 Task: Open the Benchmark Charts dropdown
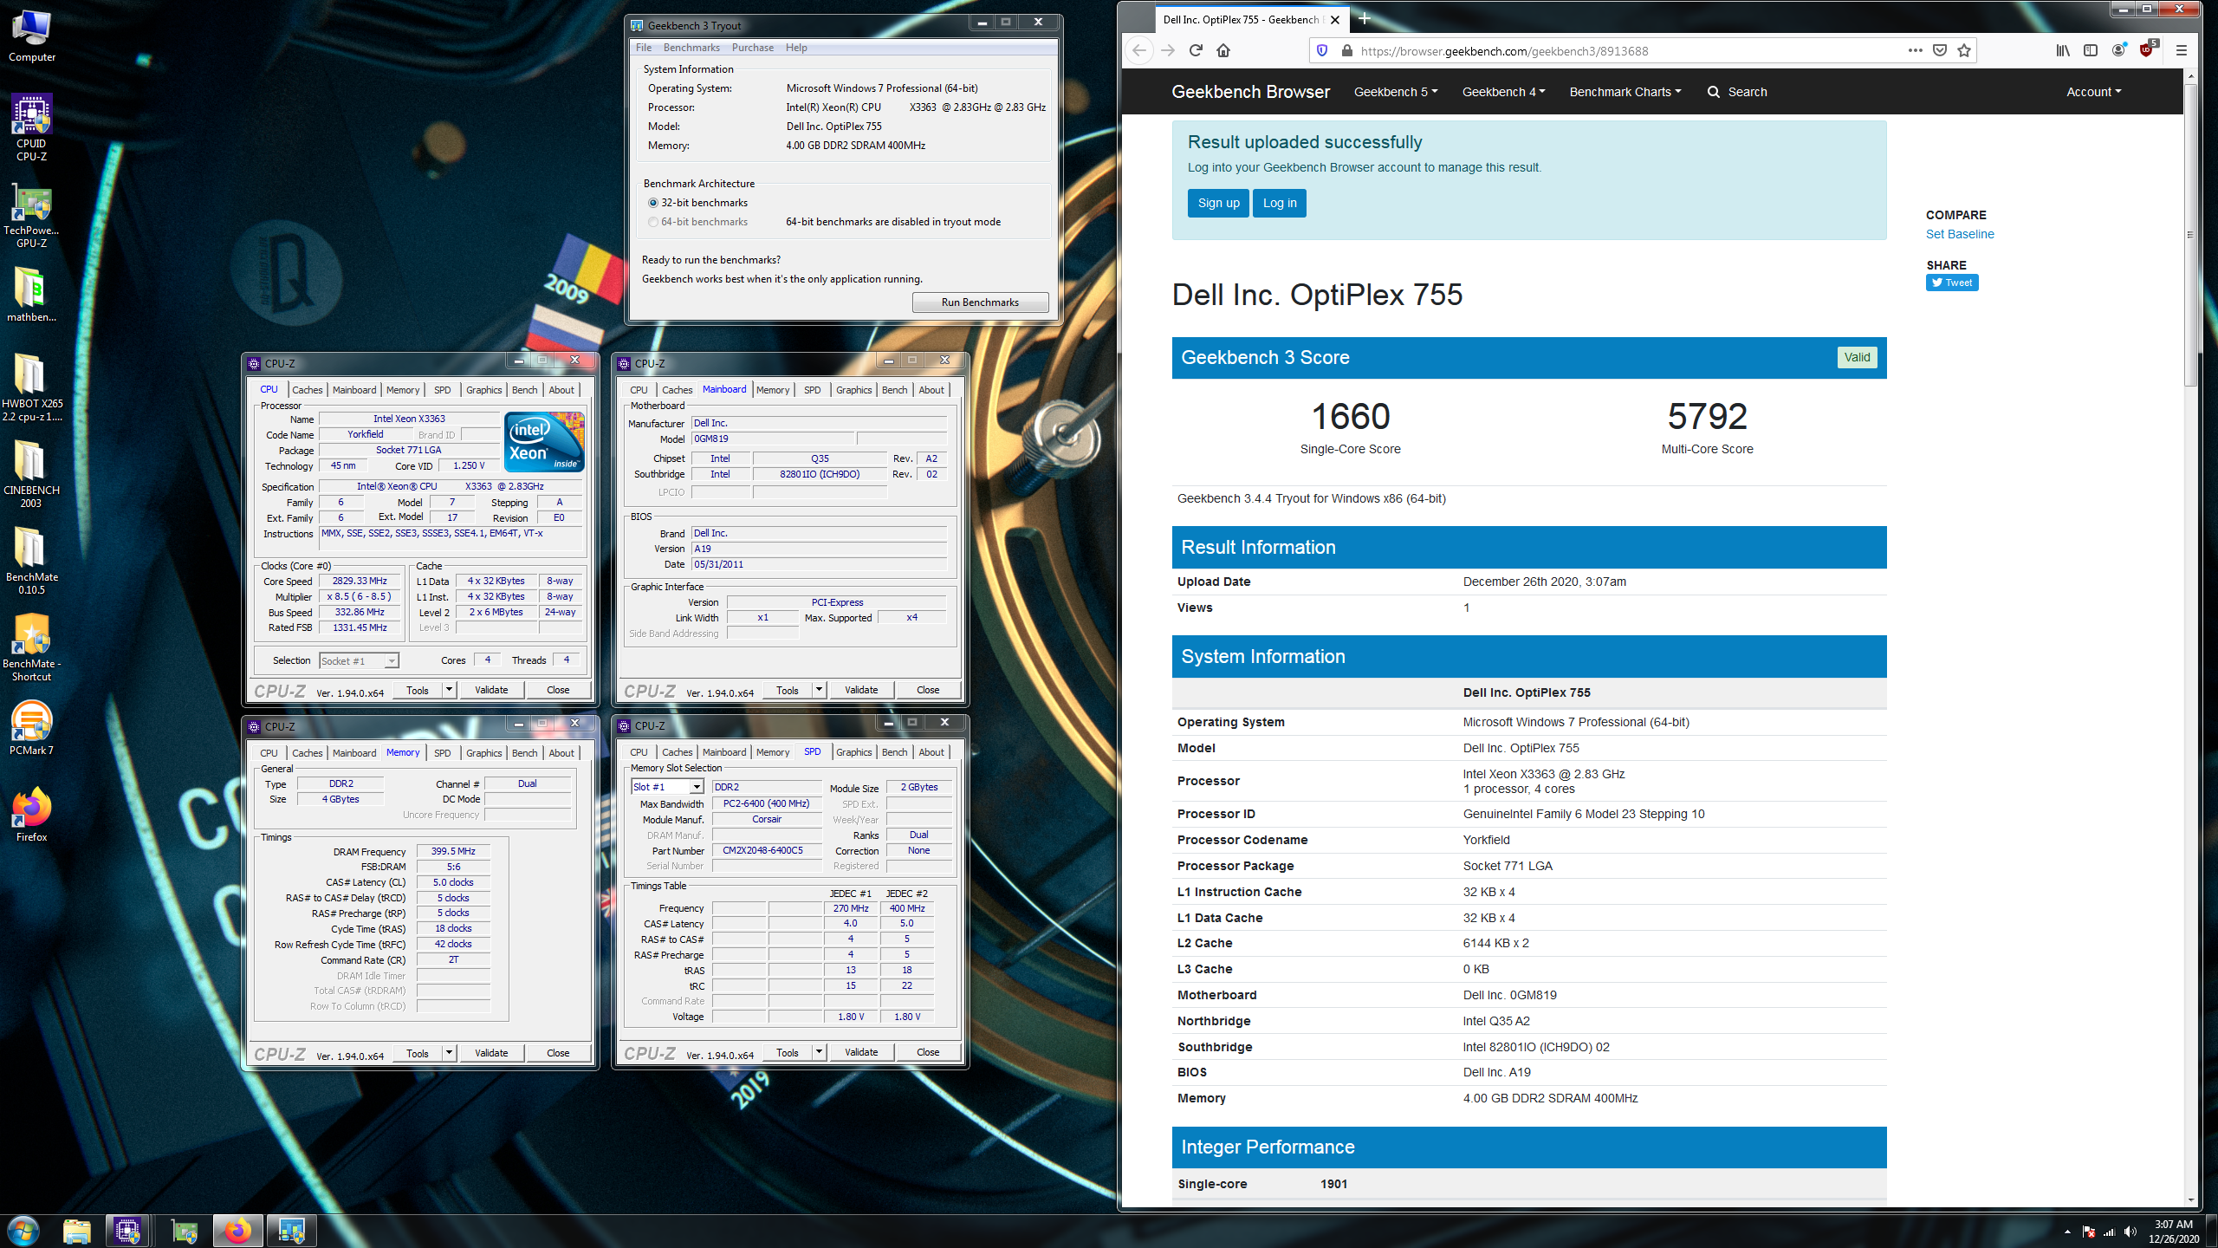(x=1625, y=92)
